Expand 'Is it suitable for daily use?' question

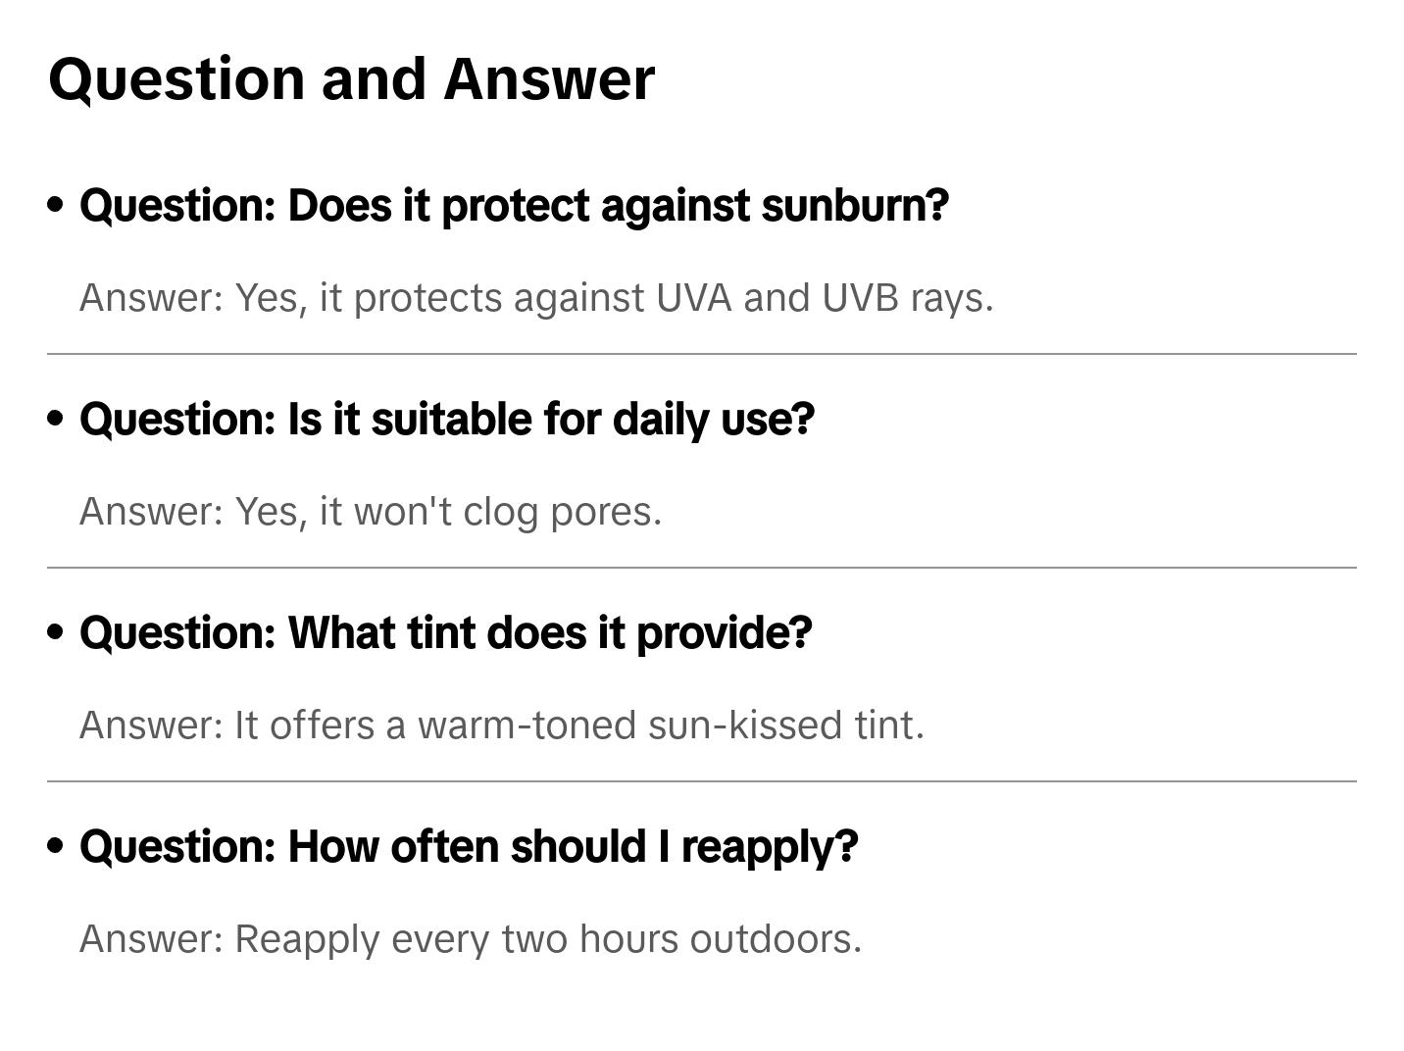click(447, 420)
